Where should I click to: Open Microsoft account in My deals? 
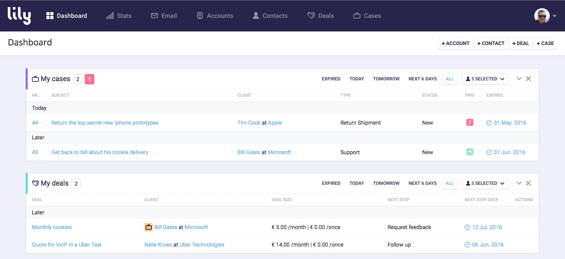(x=197, y=227)
